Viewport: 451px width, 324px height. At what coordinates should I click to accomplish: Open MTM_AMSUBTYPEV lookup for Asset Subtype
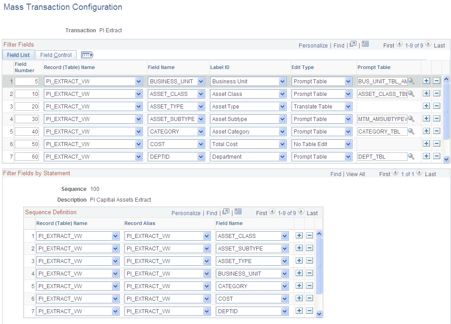pyautogui.click(x=412, y=119)
